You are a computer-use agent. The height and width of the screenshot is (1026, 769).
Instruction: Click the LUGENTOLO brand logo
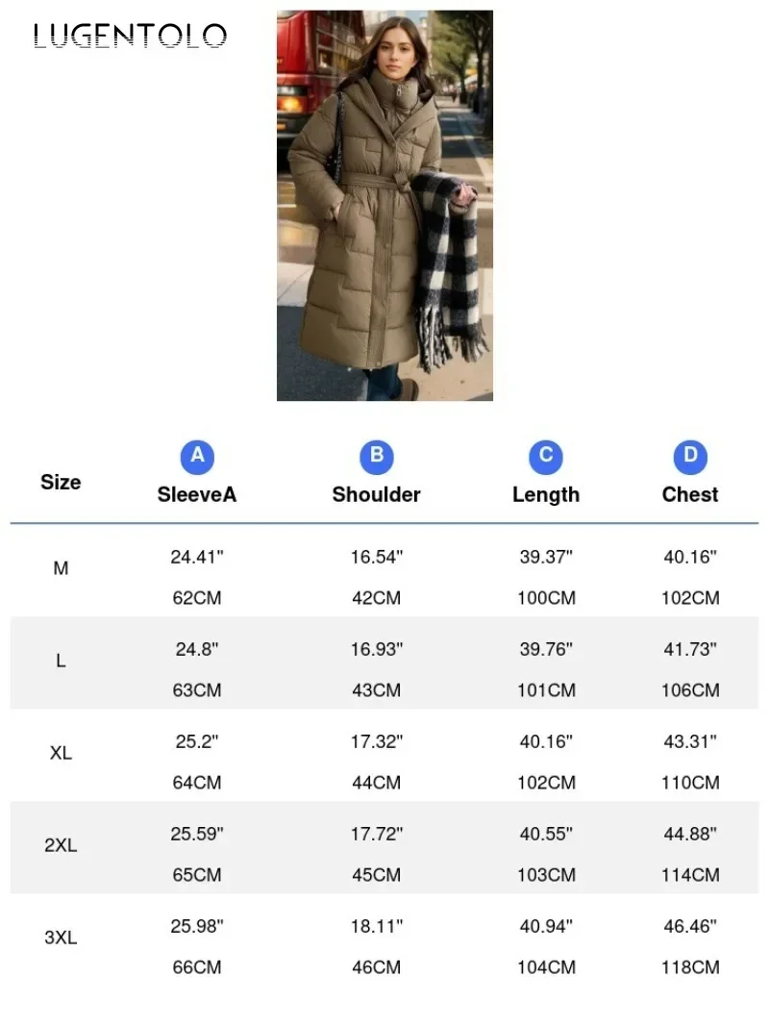click(130, 36)
